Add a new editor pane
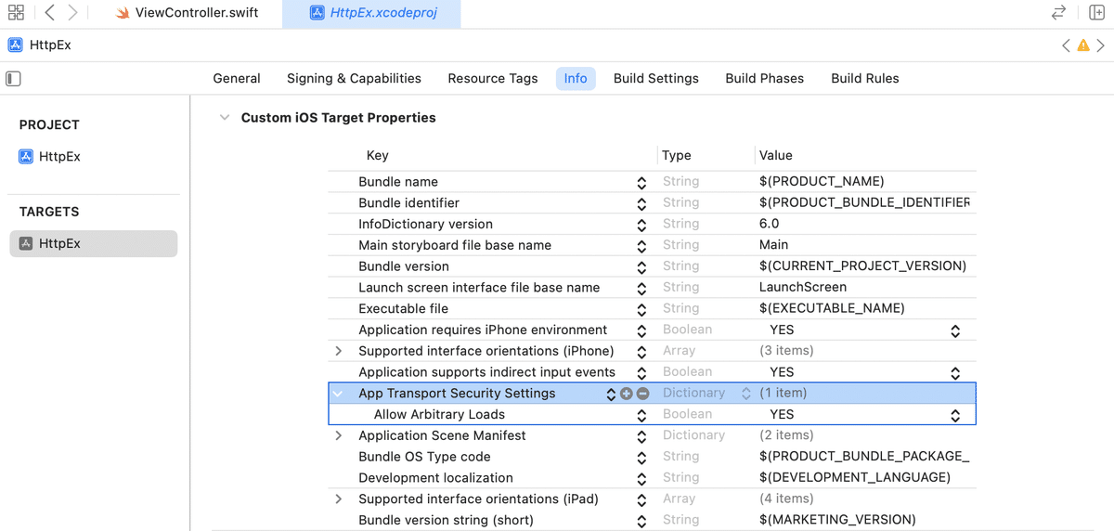 (x=1096, y=13)
